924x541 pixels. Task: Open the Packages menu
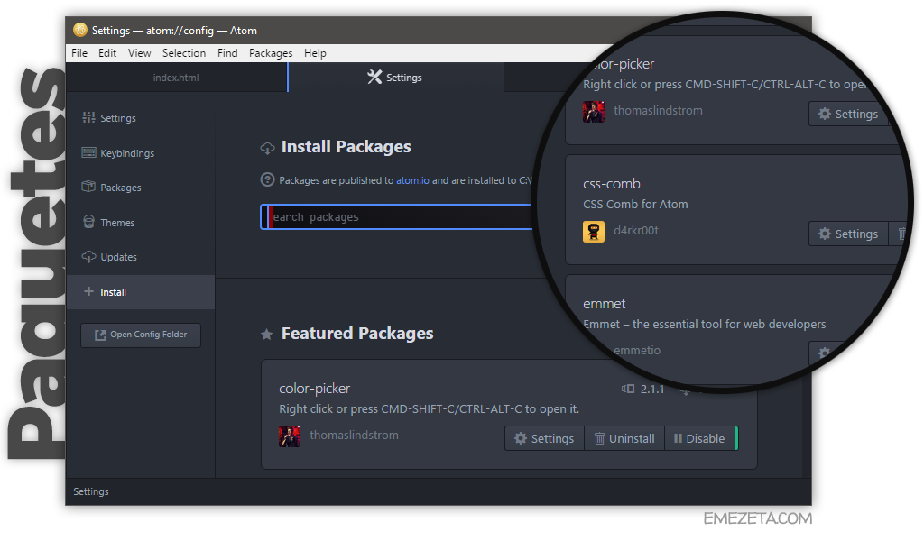click(271, 53)
